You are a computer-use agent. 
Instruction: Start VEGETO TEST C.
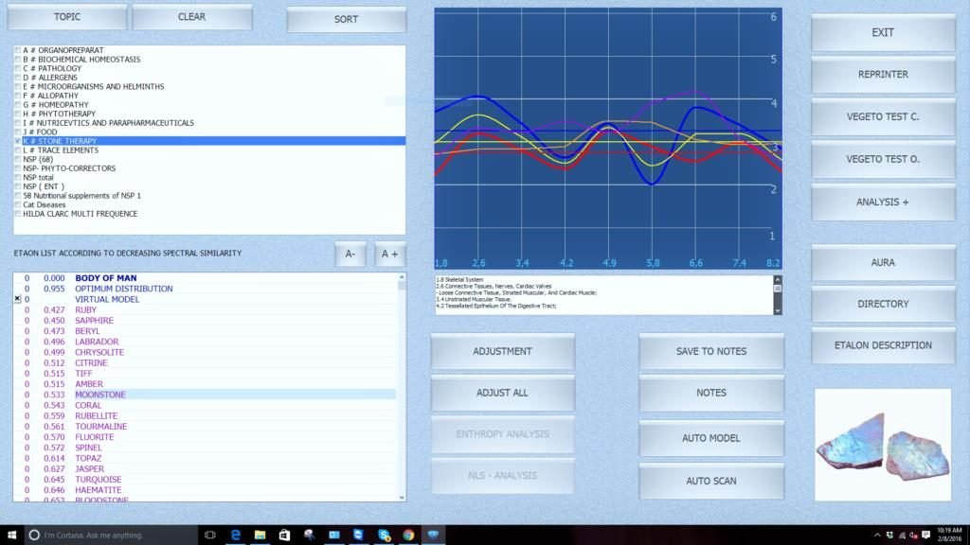(x=881, y=117)
